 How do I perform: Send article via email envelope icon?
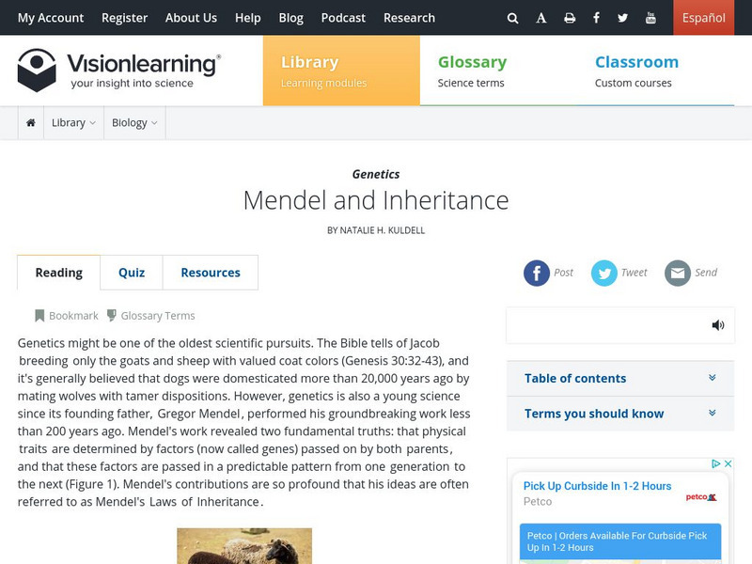tap(678, 273)
